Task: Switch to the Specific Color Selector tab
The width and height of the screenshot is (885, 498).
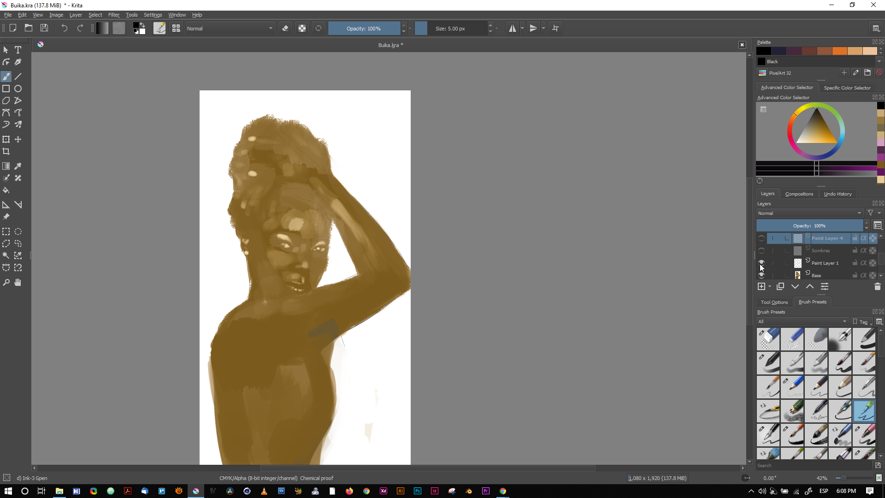Action: 847,88
